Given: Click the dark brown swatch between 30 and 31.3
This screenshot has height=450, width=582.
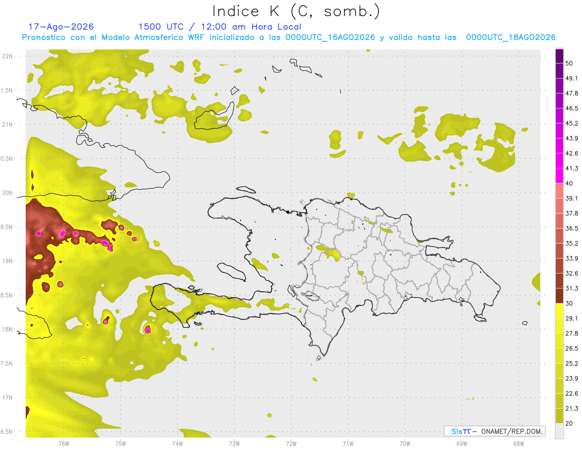Looking at the screenshot, I should tap(559, 296).
